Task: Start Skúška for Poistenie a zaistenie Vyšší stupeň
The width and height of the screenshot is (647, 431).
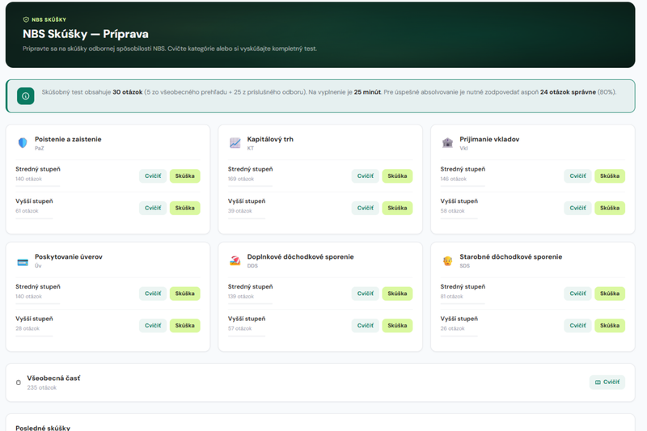Action: [x=185, y=208]
